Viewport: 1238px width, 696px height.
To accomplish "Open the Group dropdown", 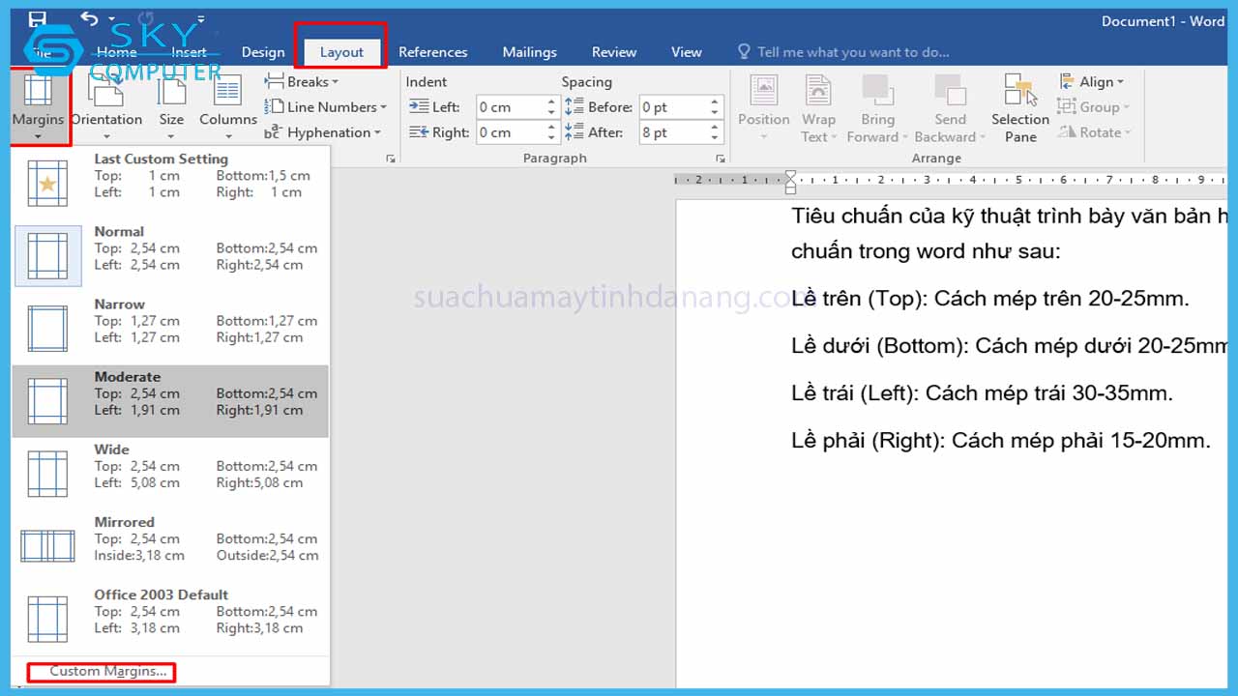I will [x=1094, y=107].
